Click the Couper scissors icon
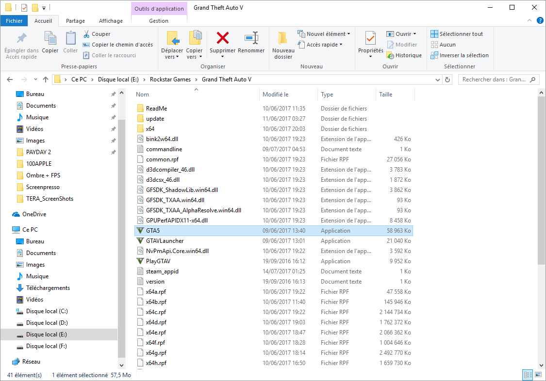546x381 pixels. 86,34
